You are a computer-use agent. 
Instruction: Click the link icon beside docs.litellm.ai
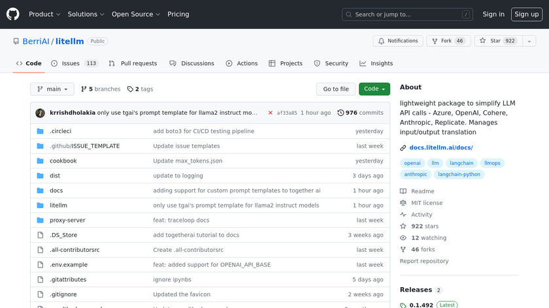click(403, 148)
